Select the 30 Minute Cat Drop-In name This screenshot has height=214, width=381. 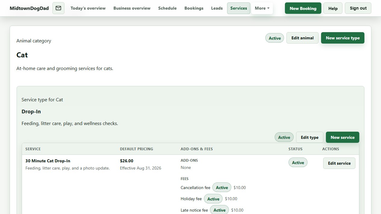pos(48,161)
